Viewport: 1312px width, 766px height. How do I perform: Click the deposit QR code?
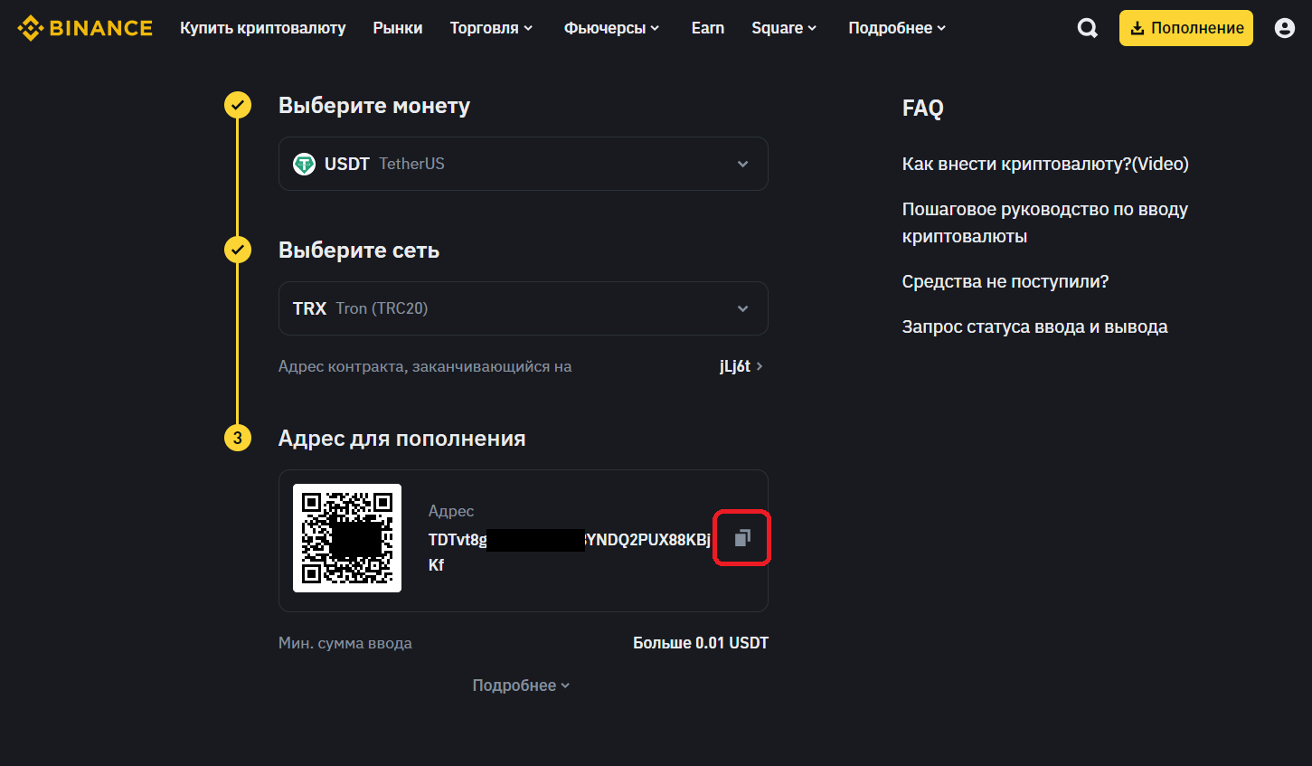tap(347, 538)
